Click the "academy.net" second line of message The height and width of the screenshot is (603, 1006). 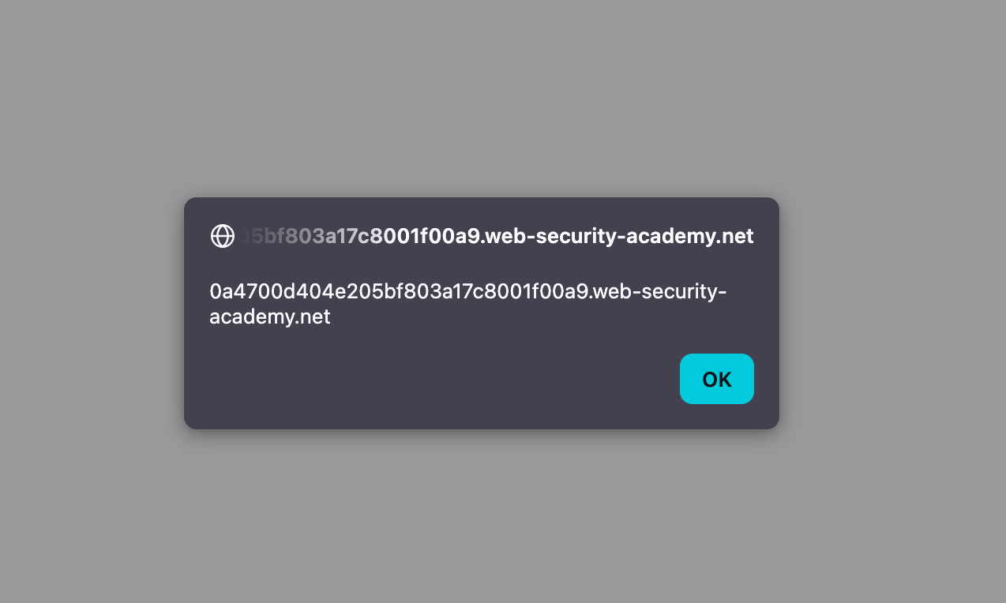[x=269, y=317]
